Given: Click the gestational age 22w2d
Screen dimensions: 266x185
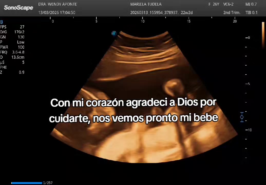Looking at the screenshot, I should [x=187, y=13].
